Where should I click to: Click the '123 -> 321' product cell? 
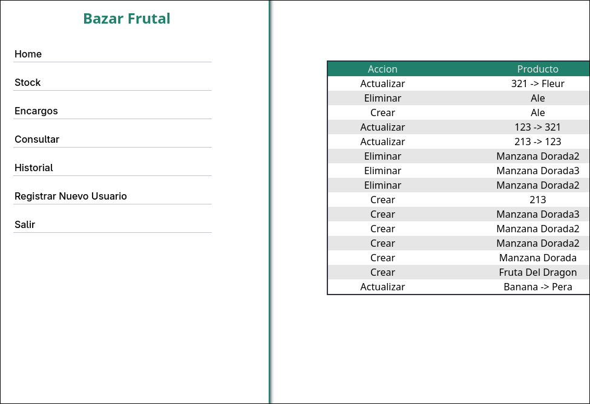[537, 127]
